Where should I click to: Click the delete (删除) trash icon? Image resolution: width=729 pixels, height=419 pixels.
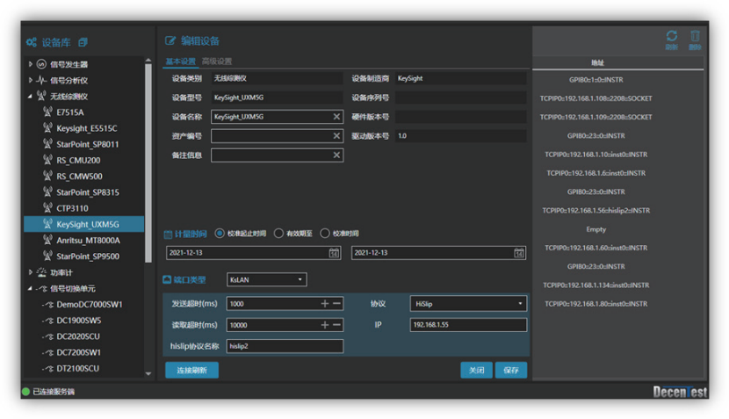[x=695, y=38]
